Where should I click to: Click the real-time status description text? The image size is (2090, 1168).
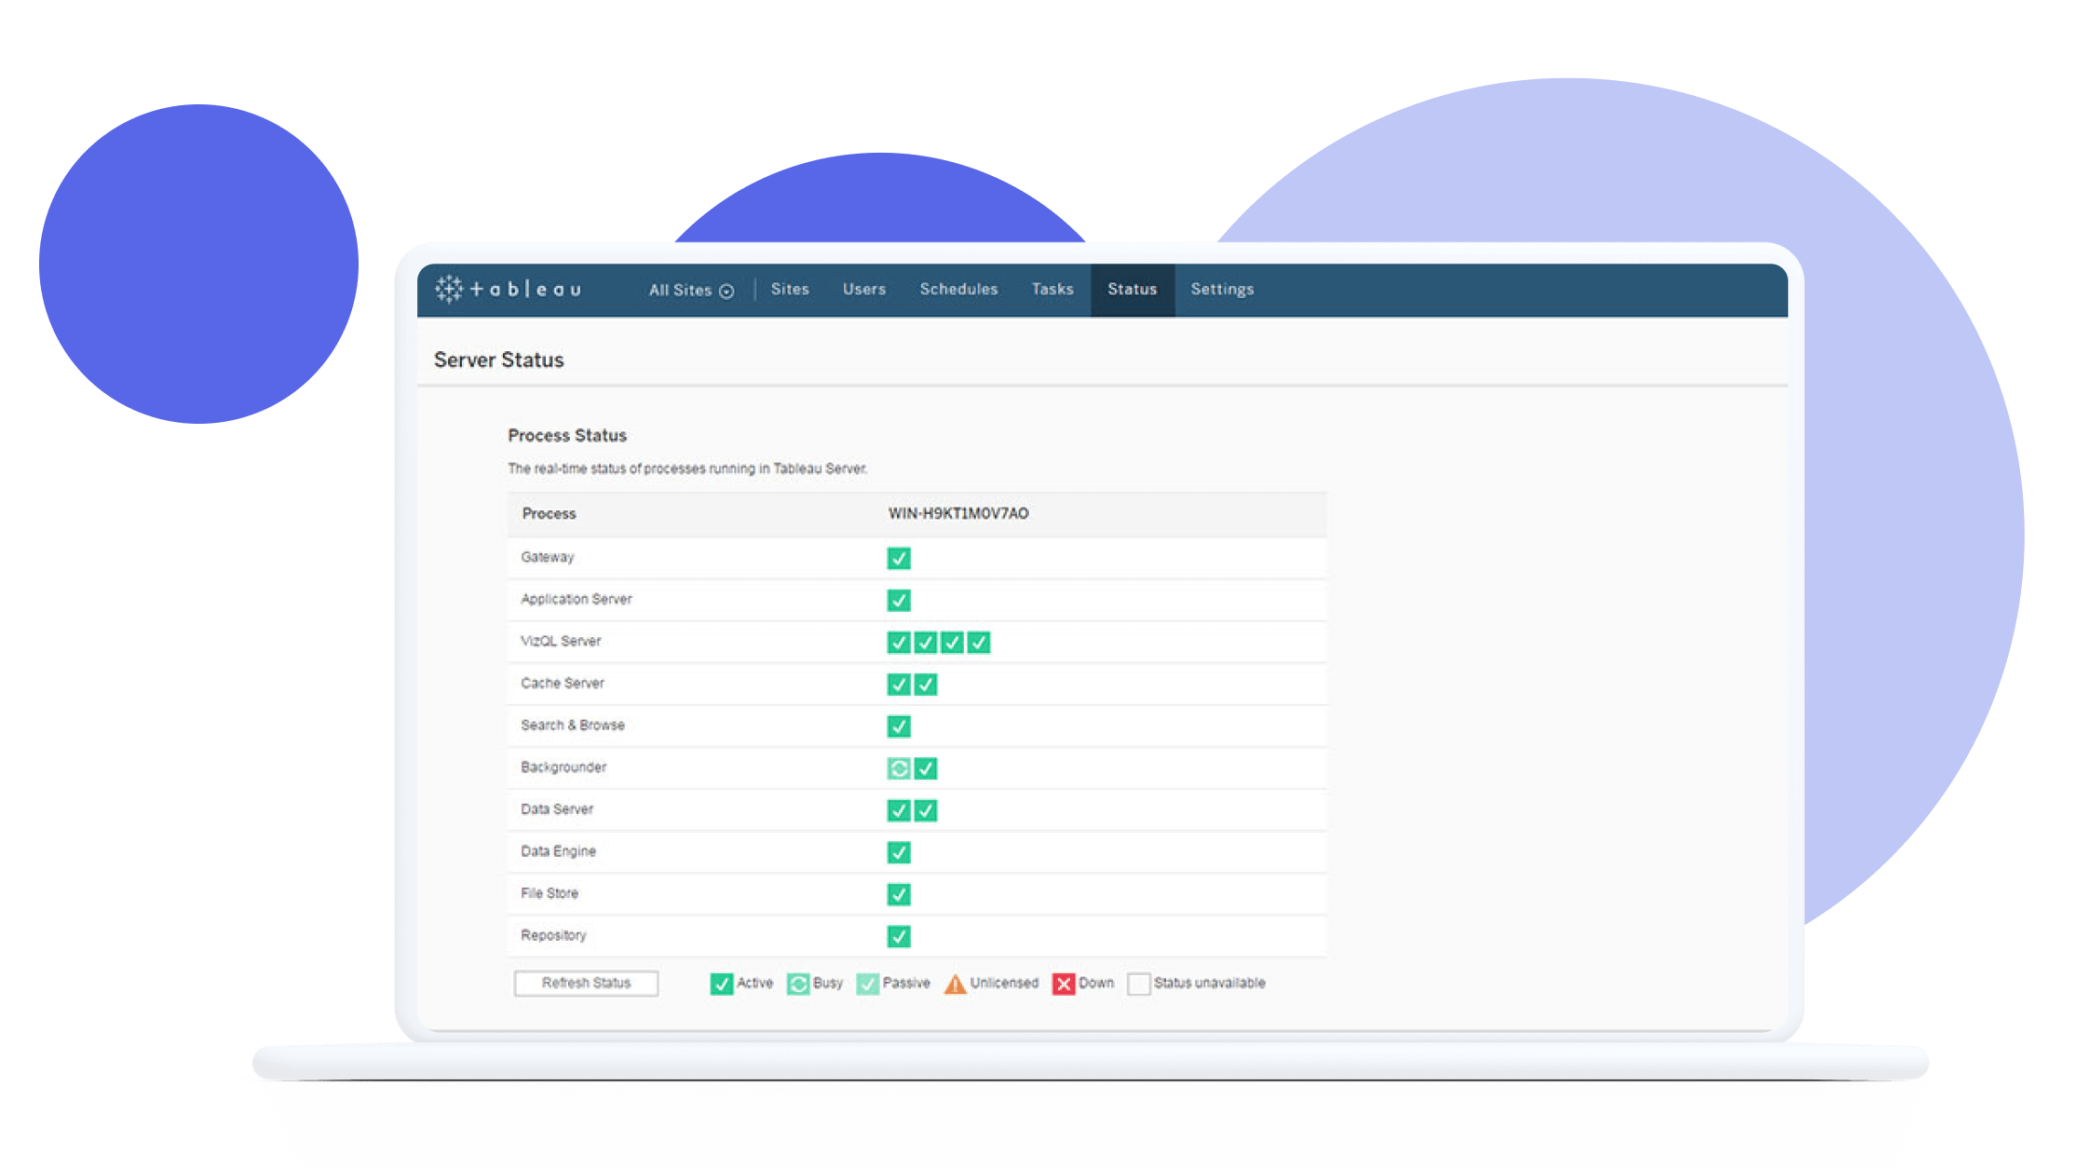687,469
